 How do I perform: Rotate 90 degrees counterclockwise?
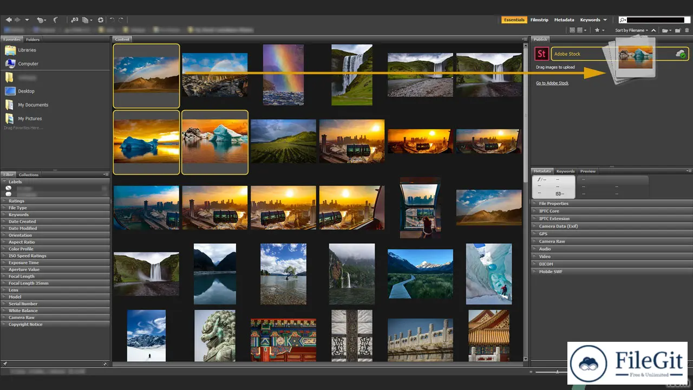point(112,20)
